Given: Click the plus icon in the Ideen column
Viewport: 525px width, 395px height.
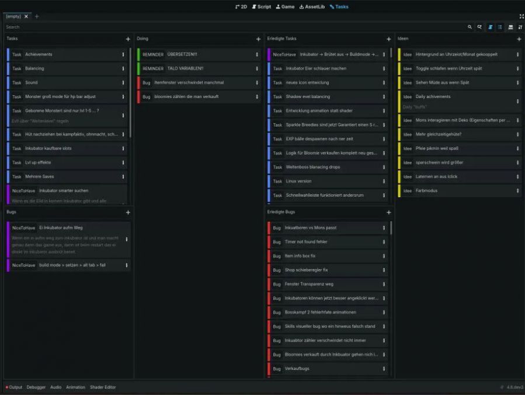Looking at the screenshot, I should pyautogui.click(x=519, y=39).
